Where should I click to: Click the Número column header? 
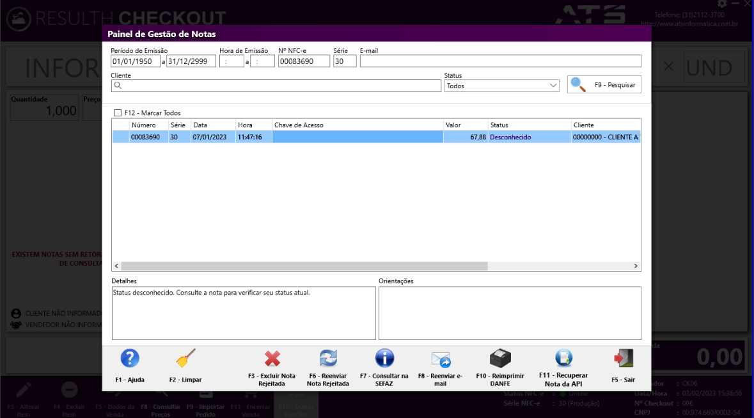point(148,125)
